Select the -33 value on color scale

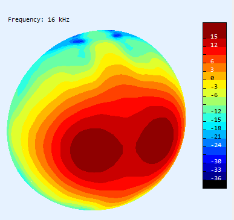tap(216, 170)
